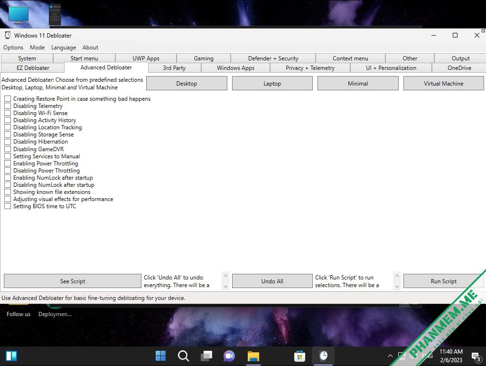
Task: Open the Widgets panel on the taskbar
Action: (x=11, y=356)
